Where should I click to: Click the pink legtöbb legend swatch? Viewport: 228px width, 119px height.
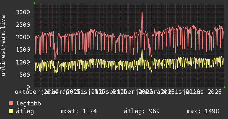11,103
